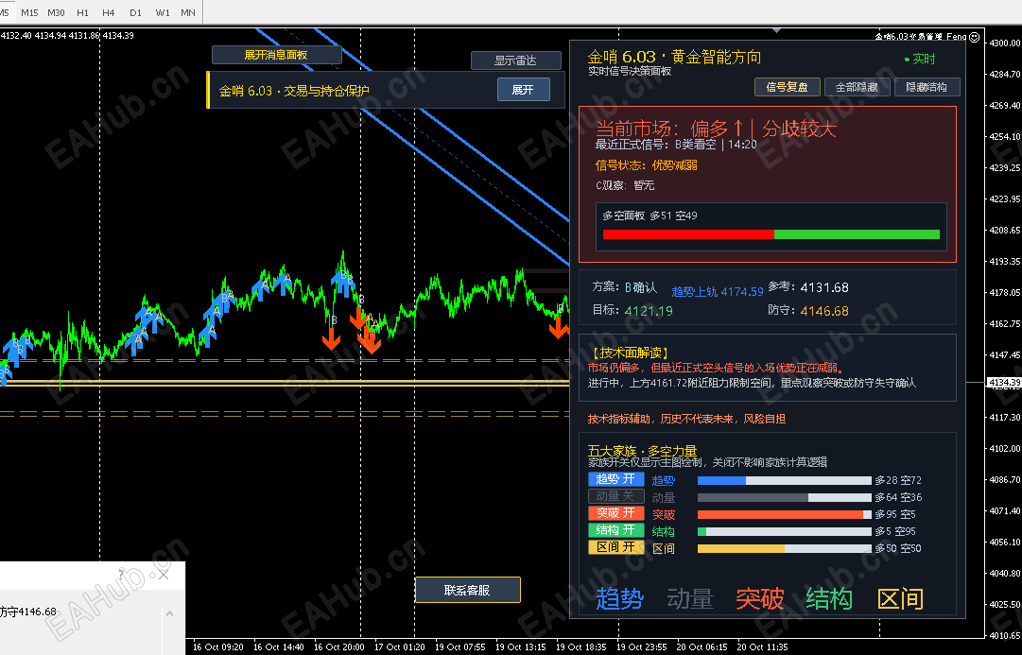The width and height of the screenshot is (1022, 655).
Task: Click the 多空面板 red-green ratio bar
Action: point(771,234)
